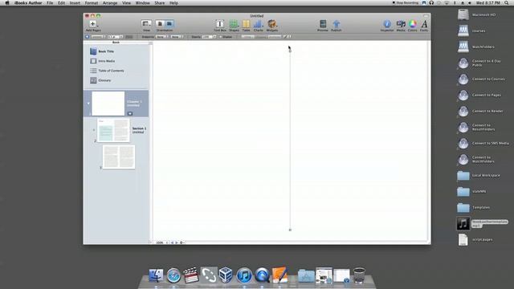Open the line style dropdown in format bar
The height and width of the screenshot is (289, 514).
98,37
